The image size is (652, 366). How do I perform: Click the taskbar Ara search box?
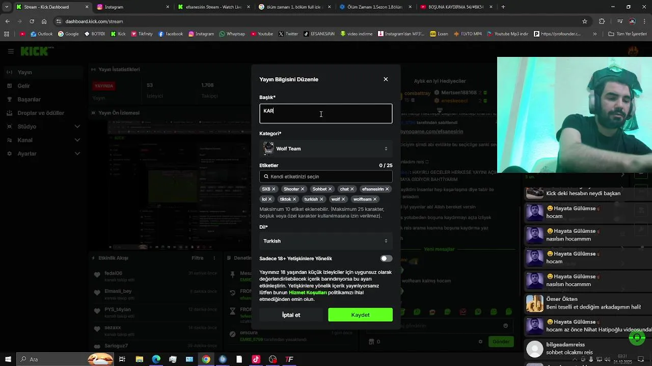[65, 359]
